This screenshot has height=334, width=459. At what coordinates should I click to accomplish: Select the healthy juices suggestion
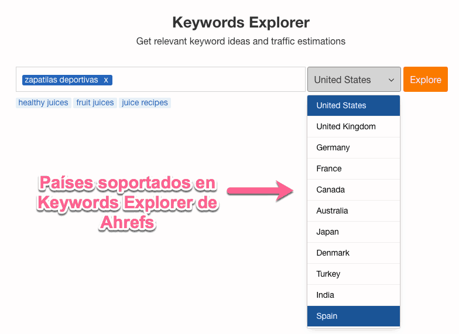pyautogui.click(x=43, y=103)
